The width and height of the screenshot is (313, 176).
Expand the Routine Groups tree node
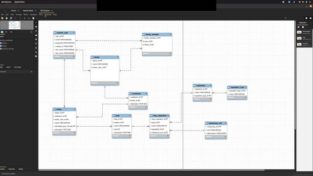[x=1, y=49]
